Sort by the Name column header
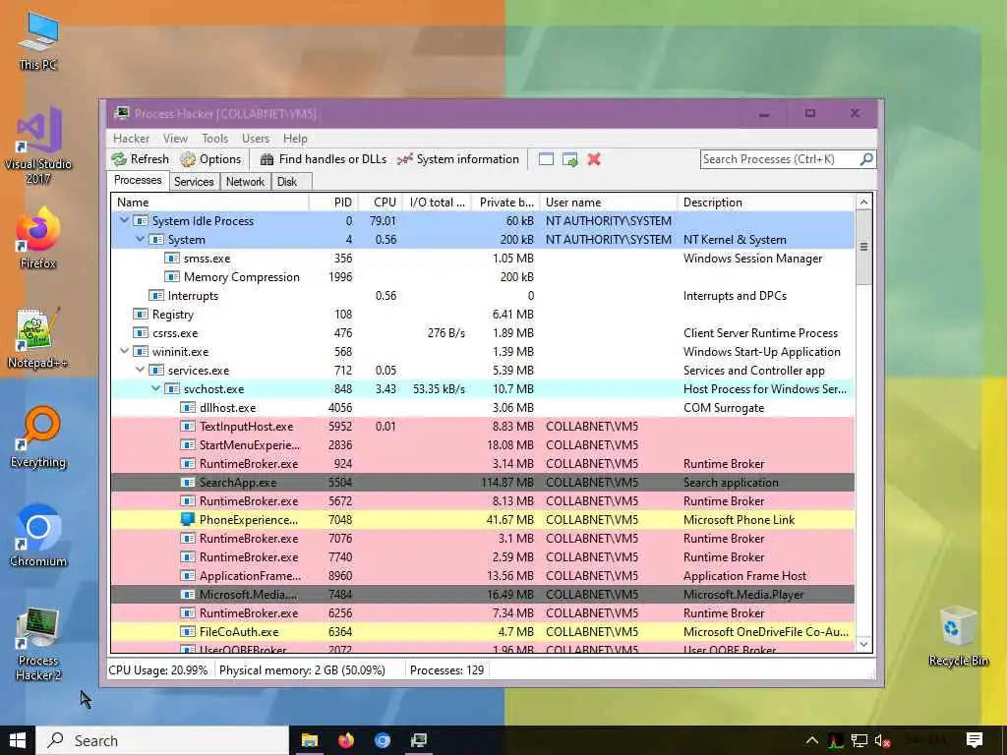1007x755 pixels. coord(210,203)
